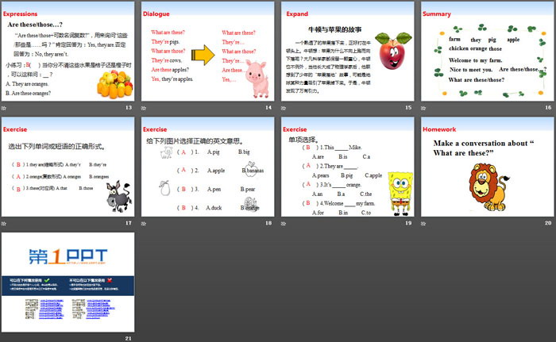
Task: Select slide 14 Dialogue thumbnail
Action: click(x=207, y=52)
